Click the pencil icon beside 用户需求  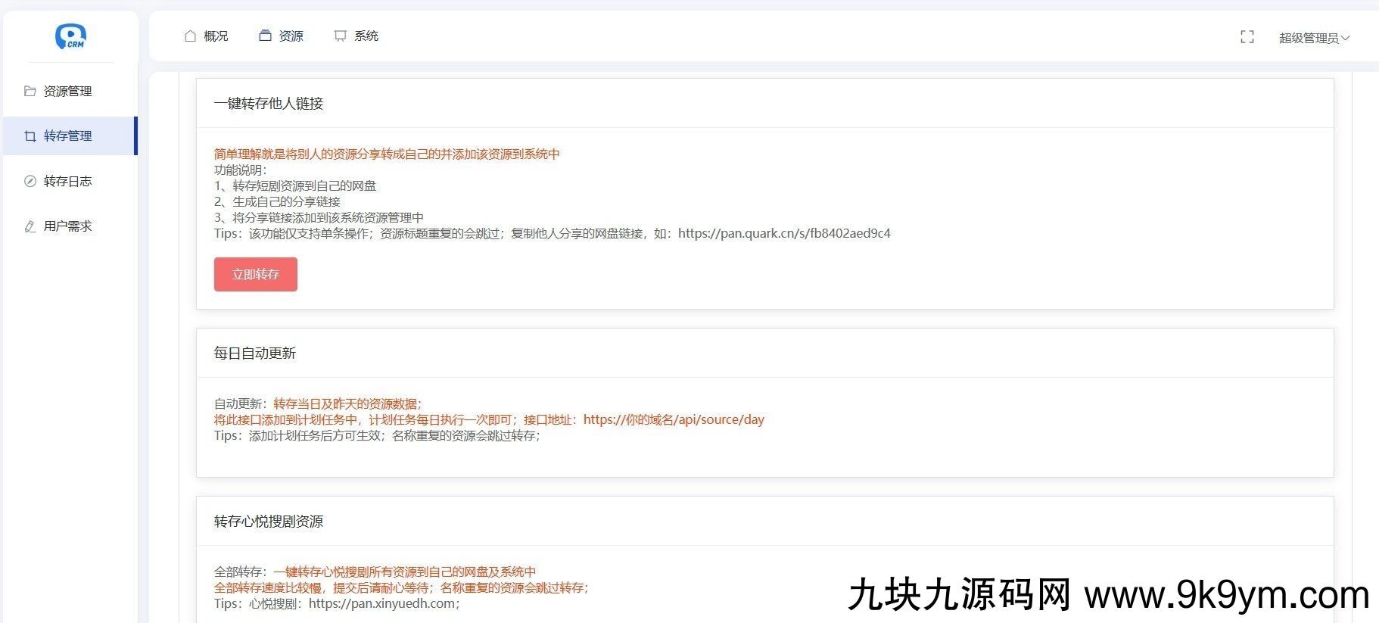coord(30,226)
